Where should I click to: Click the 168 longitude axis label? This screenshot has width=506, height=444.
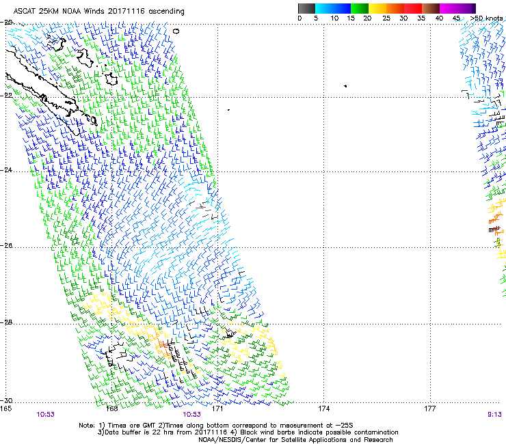point(112,408)
